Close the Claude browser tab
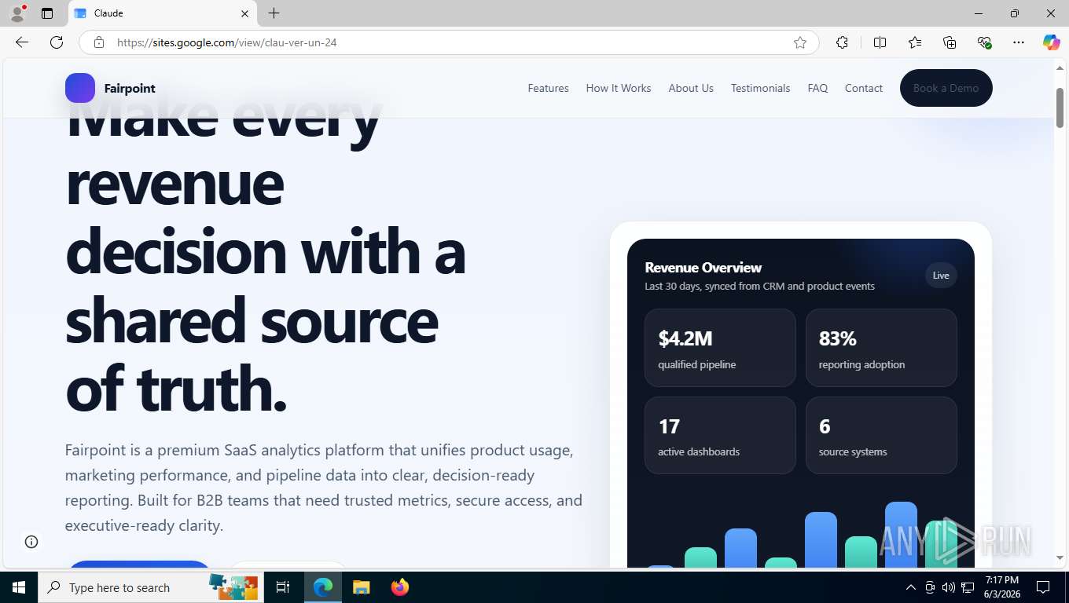This screenshot has height=603, width=1069. 244,13
